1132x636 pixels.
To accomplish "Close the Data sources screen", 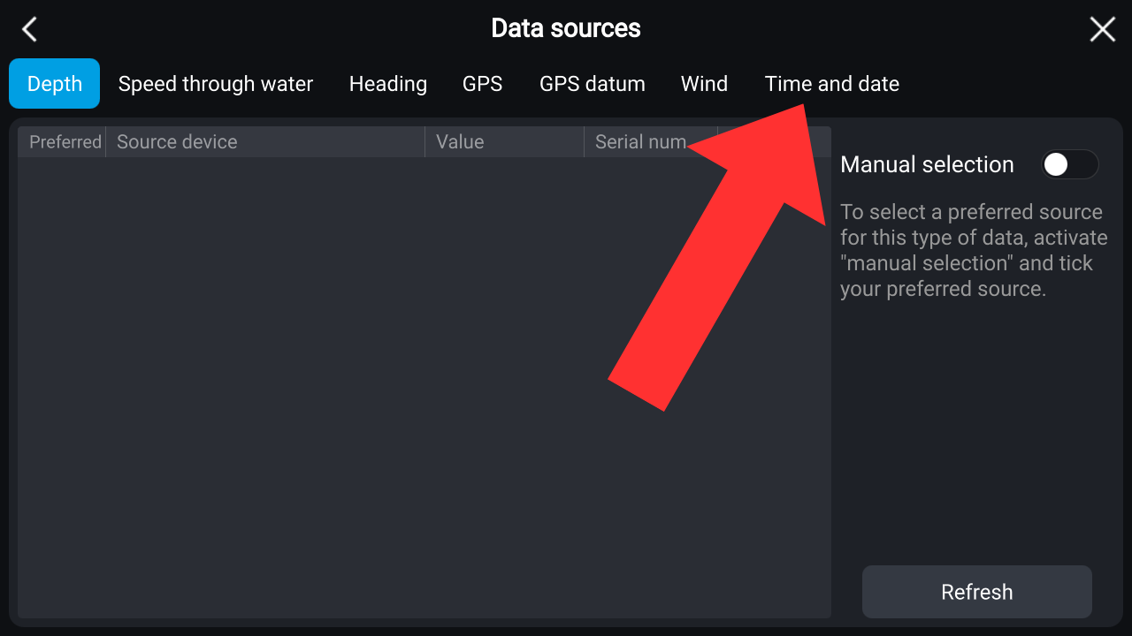I will tap(1102, 29).
